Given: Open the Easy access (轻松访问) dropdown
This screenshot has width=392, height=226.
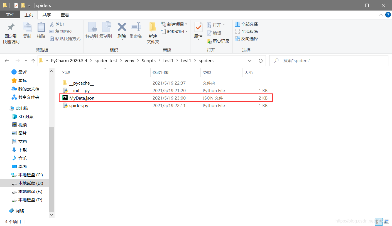Looking at the screenshot, I should click(174, 32).
